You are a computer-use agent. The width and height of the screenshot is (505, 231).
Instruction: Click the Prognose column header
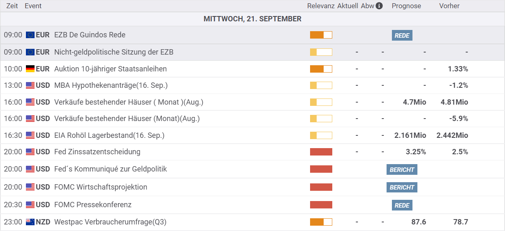pos(406,6)
